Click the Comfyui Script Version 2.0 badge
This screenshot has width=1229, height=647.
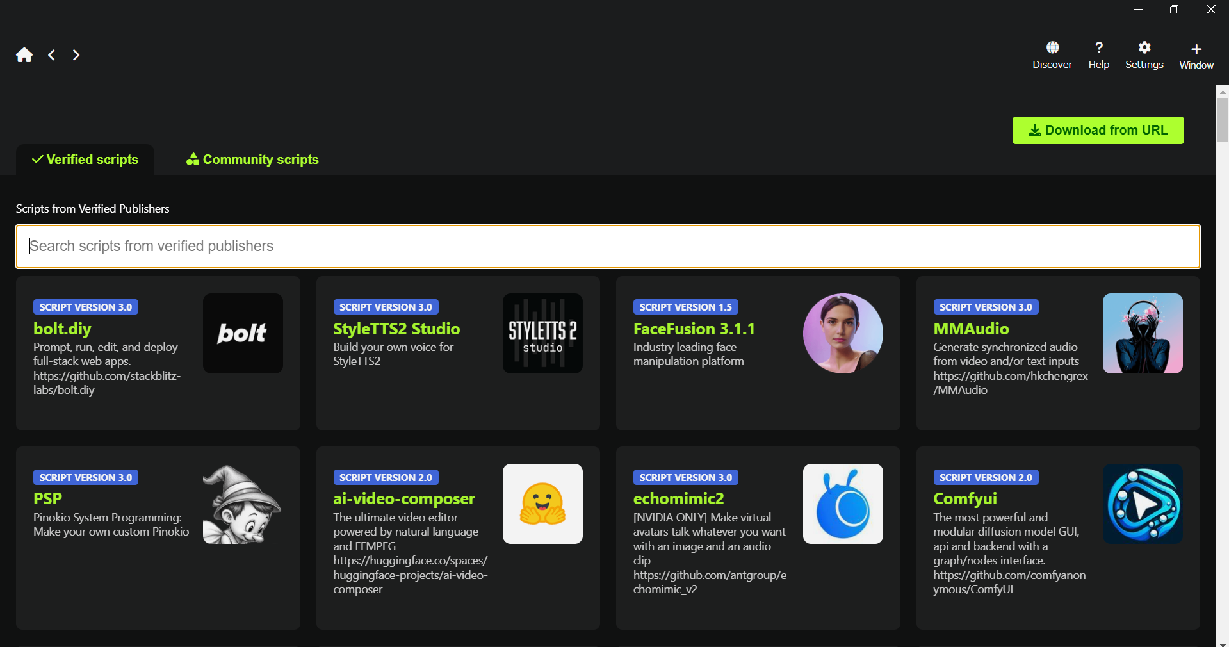click(986, 477)
